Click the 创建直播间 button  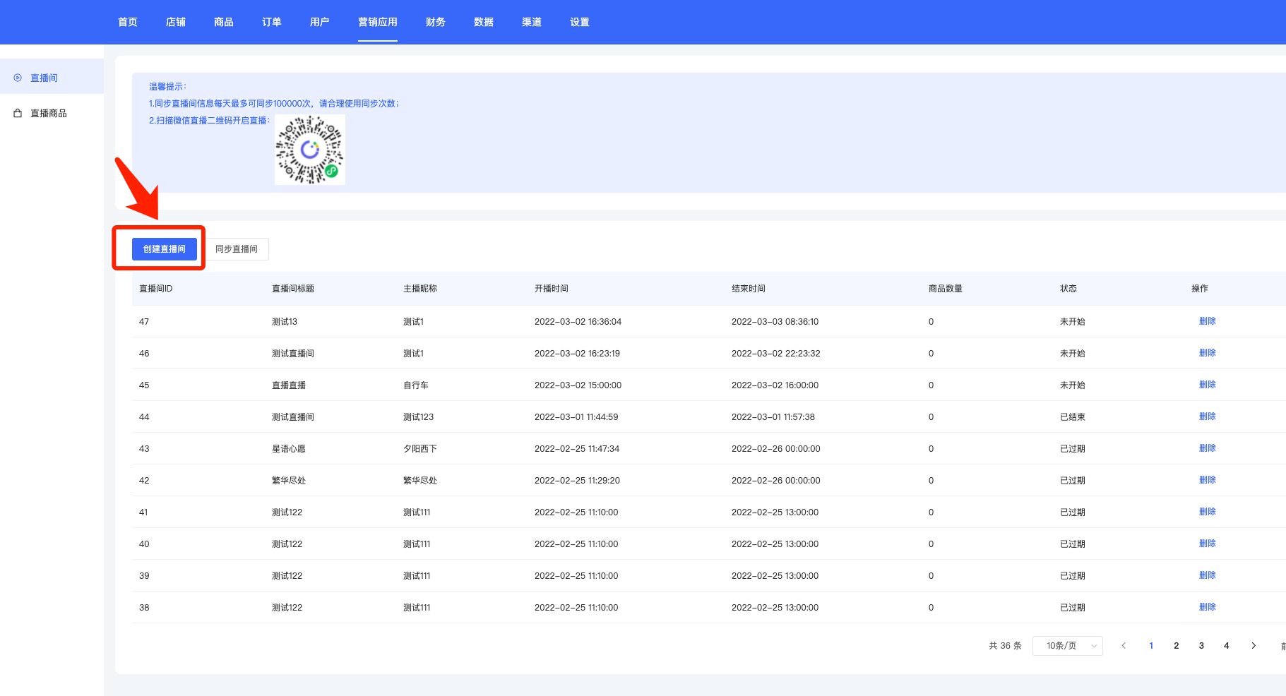[x=164, y=249]
